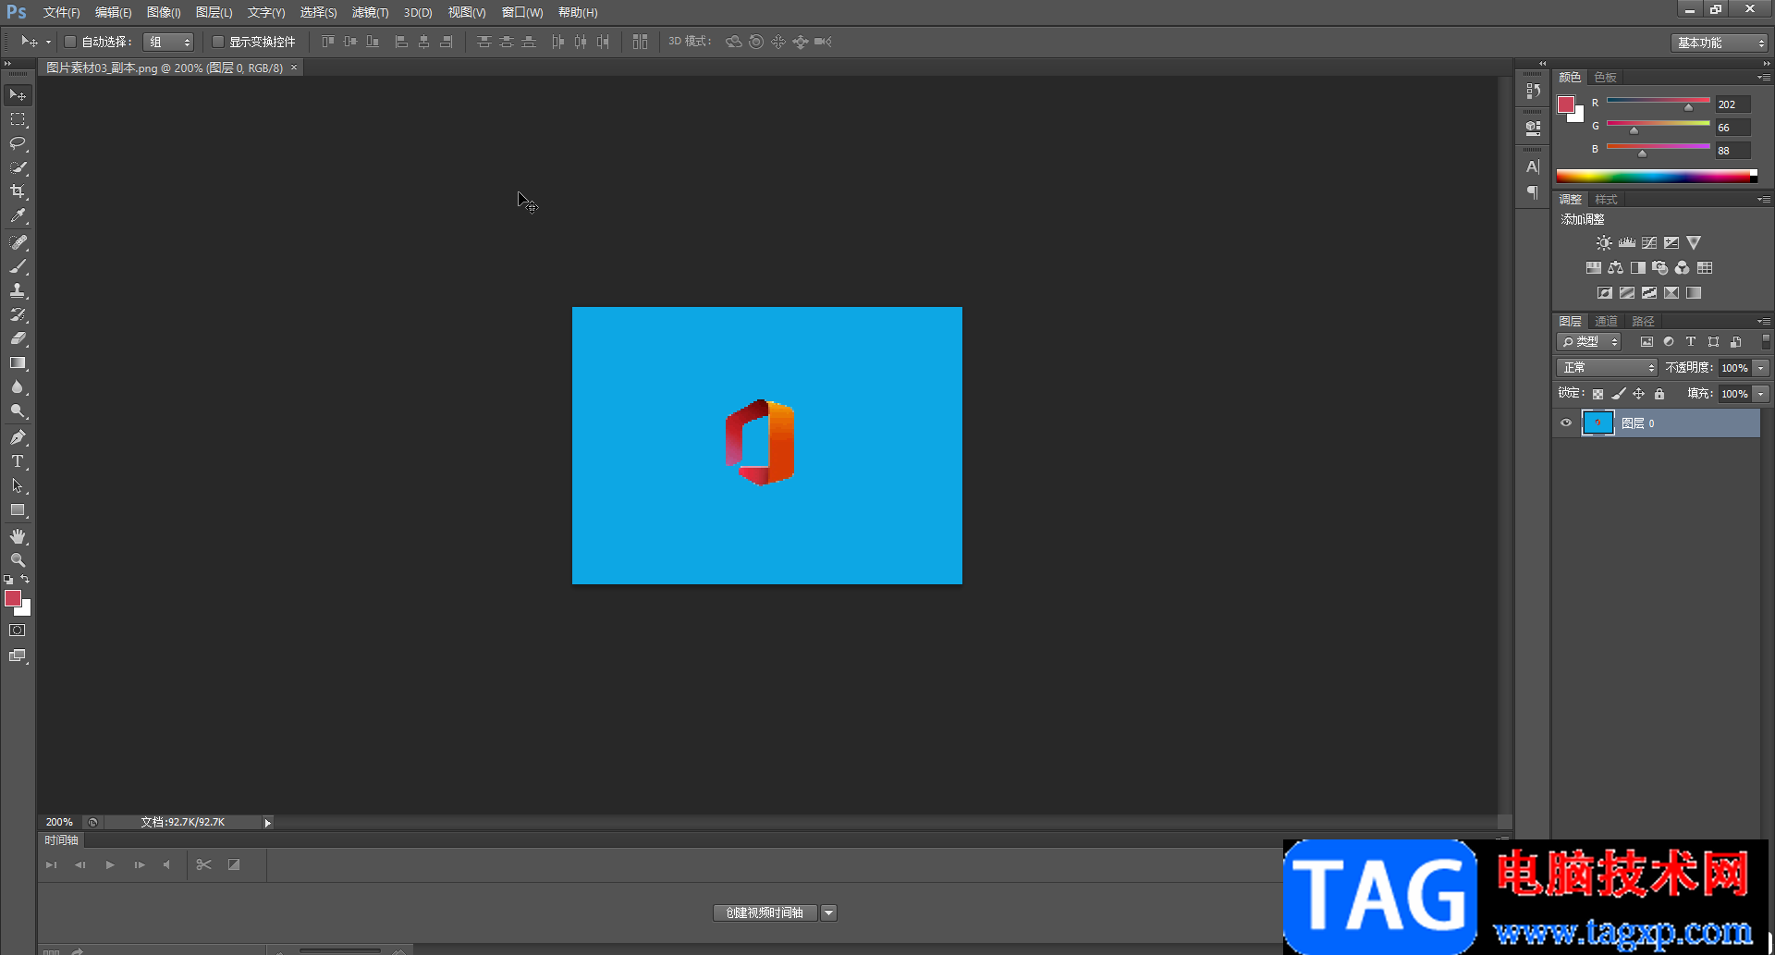The width and height of the screenshot is (1775, 955).
Task: Switch to the 通道 tab
Action: coord(1606,322)
